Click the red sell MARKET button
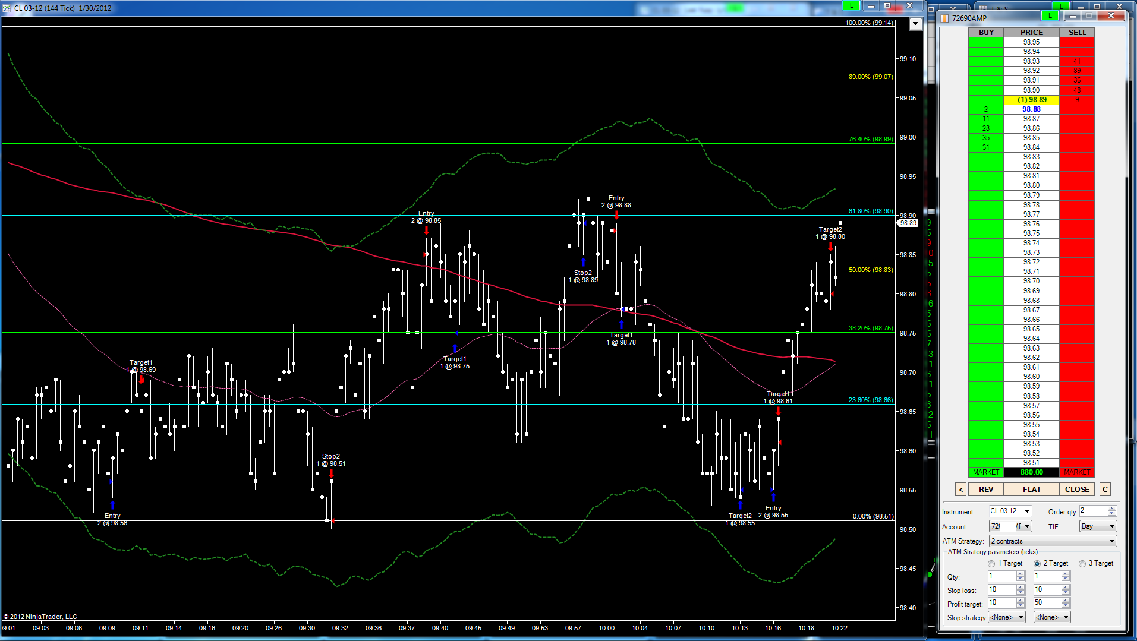This screenshot has width=1137, height=641. pyautogui.click(x=1077, y=472)
